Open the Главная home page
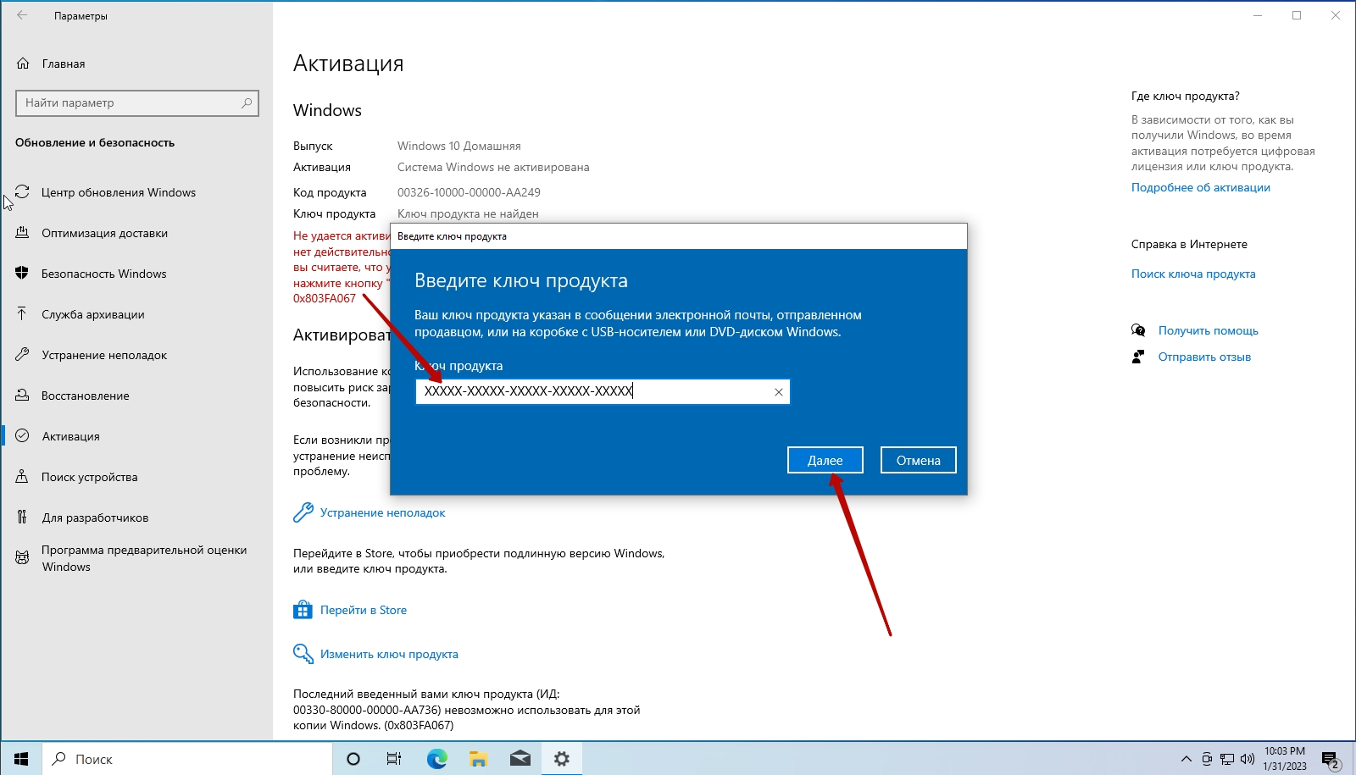Screen dimensions: 1356x775 point(64,64)
